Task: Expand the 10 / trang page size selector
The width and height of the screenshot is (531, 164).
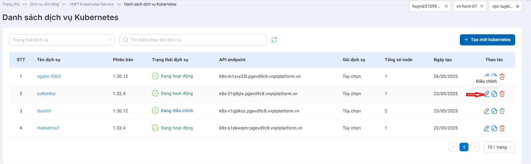Action: [499, 147]
